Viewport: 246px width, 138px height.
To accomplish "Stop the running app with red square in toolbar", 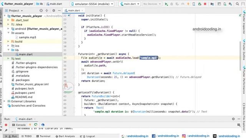I will (x=205, y=4).
